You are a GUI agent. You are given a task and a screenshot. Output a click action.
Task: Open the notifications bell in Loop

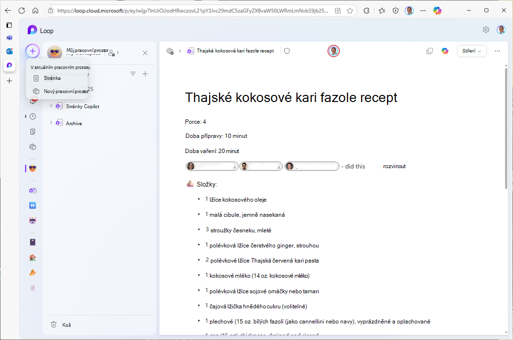coord(33,101)
